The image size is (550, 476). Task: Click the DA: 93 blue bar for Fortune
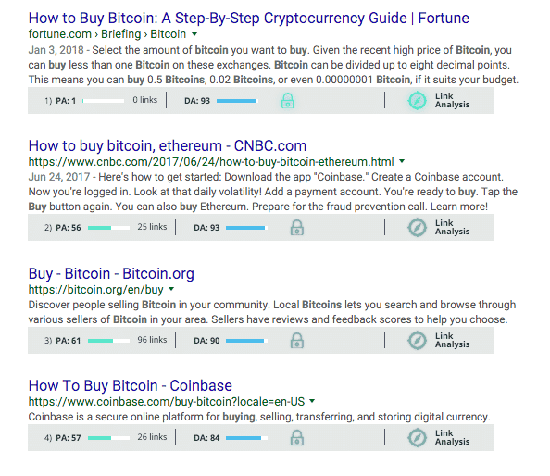click(237, 101)
